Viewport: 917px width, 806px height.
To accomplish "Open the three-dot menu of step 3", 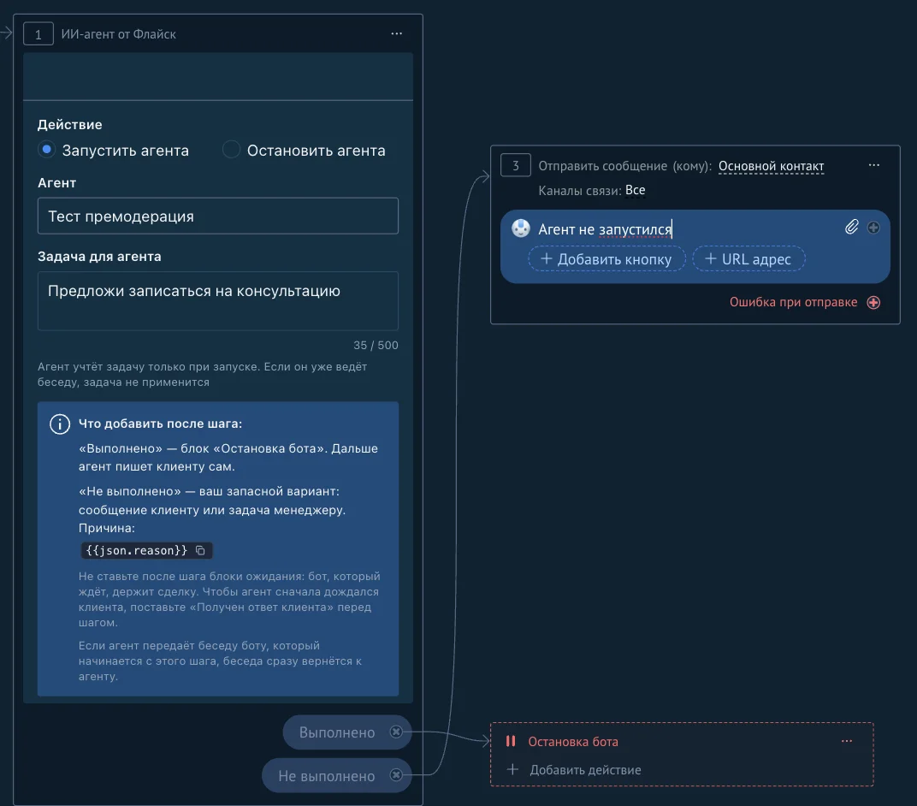I will pyautogui.click(x=873, y=165).
